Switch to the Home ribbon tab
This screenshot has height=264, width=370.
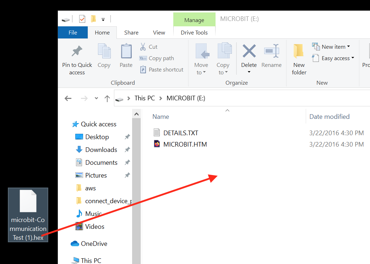102,32
